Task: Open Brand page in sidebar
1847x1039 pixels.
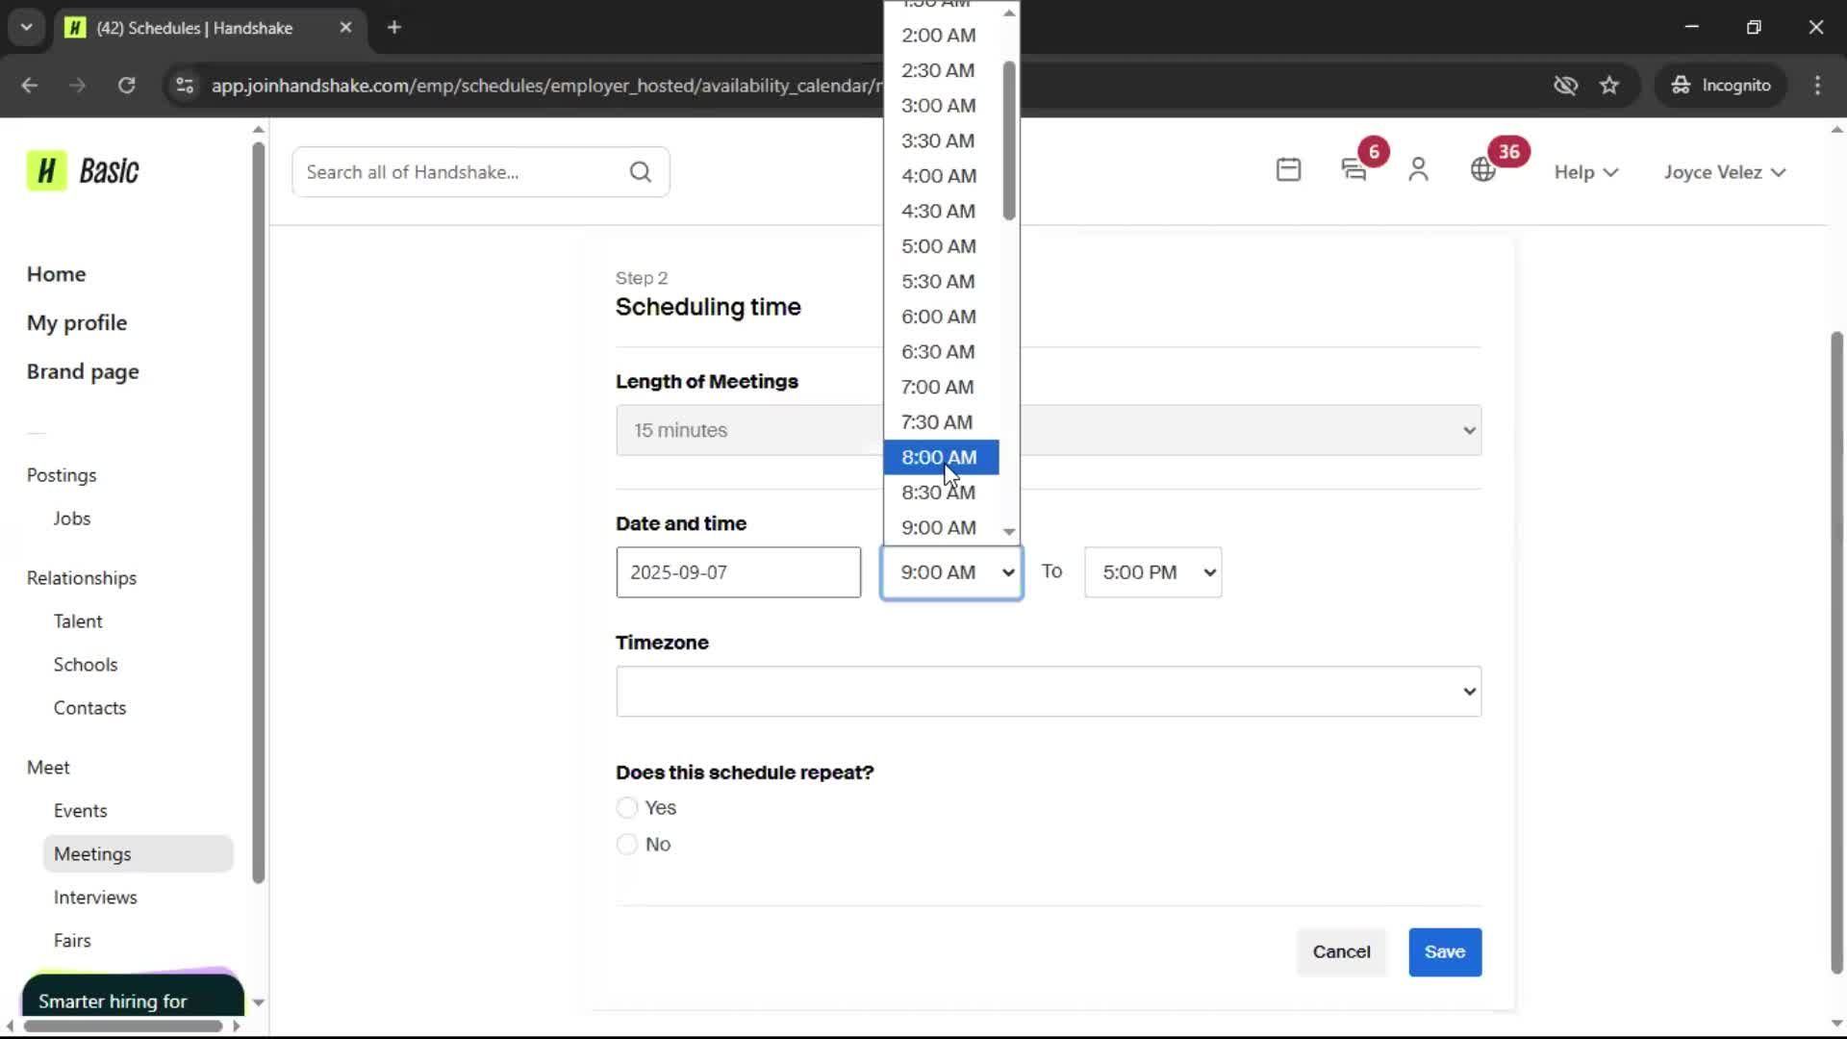Action: [83, 372]
